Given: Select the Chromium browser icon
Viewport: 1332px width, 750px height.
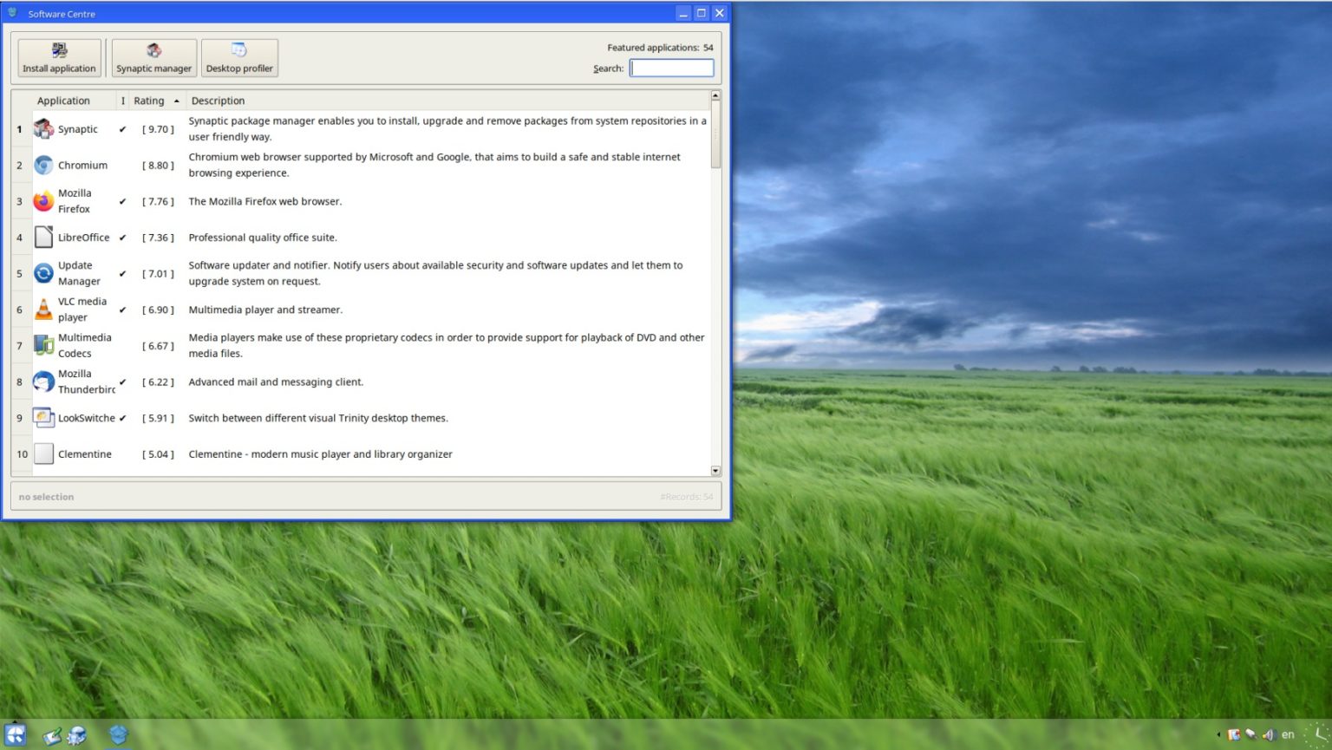Looking at the screenshot, I should [43, 166].
